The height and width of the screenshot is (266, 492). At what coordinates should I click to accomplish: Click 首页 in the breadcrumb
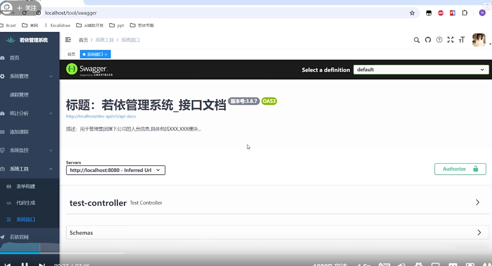pyautogui.click(x=83, y=40)
